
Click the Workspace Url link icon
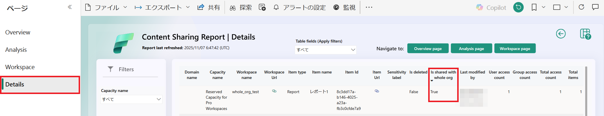pos(274,91)
